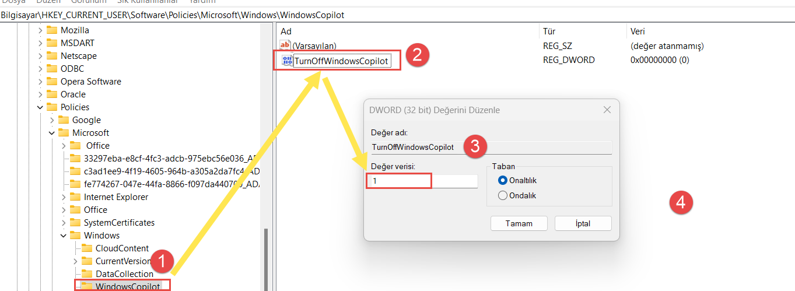Select the TurnOffWindowsCopilot value name
Image resolution: width=795 pixels, height=291 pixels.
341,61
